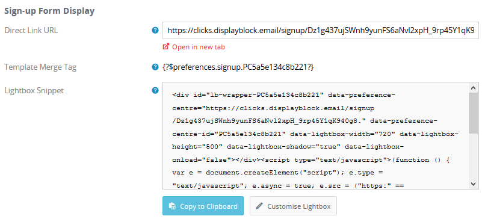Open the sign-up link in a new tab
Viewport: 485px width, 222px height.
(198, 47)
